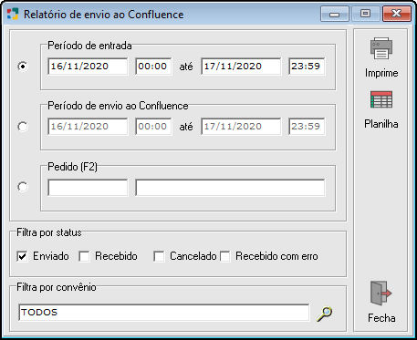Maximize the Relatório de envio window
Screen dimensions: 417x340
[x=366, y=14]
